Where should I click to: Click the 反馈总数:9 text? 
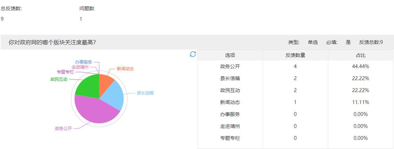[x=371, y=42]
